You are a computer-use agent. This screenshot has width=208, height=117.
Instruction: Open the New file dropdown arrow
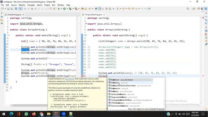coord(5,9)
